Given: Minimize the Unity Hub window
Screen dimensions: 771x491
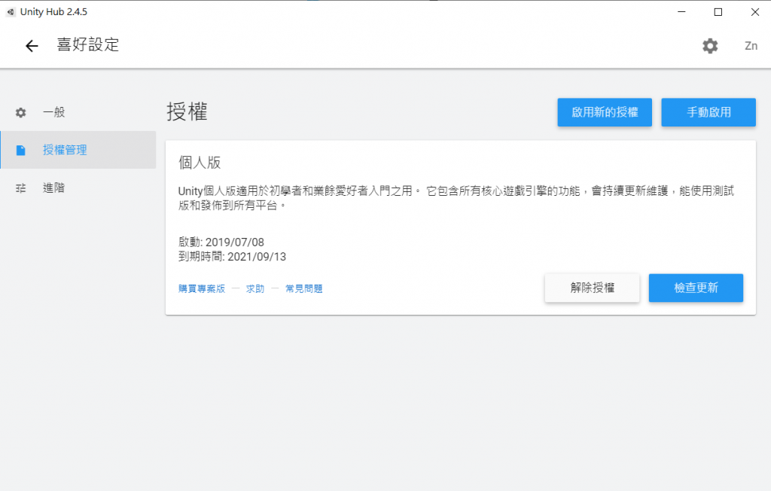Looking at the screenshot, I should [x=681, y=12].
